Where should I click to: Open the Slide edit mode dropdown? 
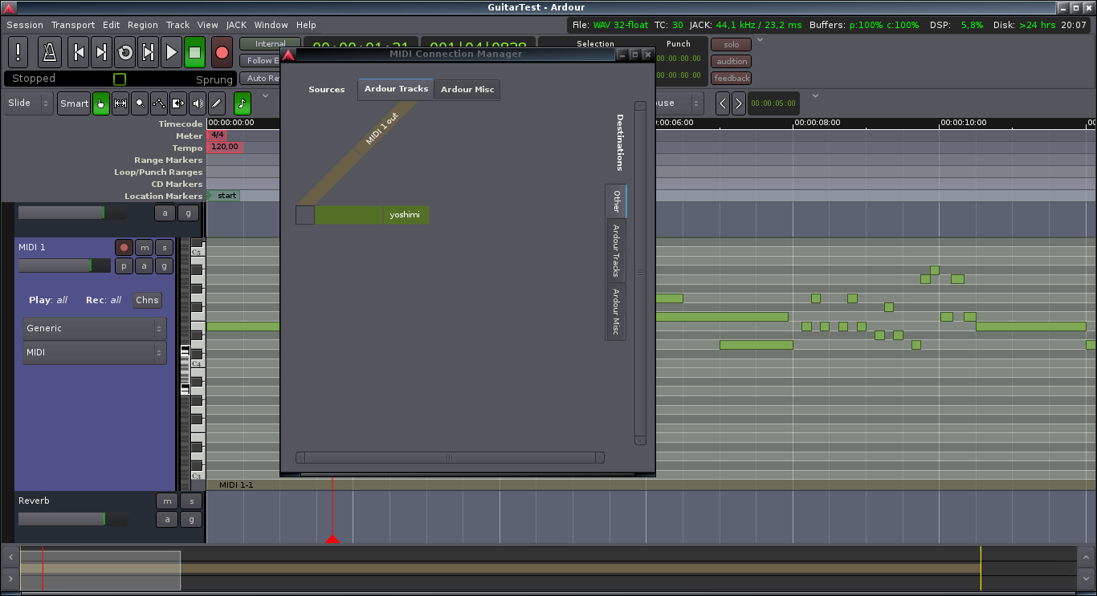point(30,103)
